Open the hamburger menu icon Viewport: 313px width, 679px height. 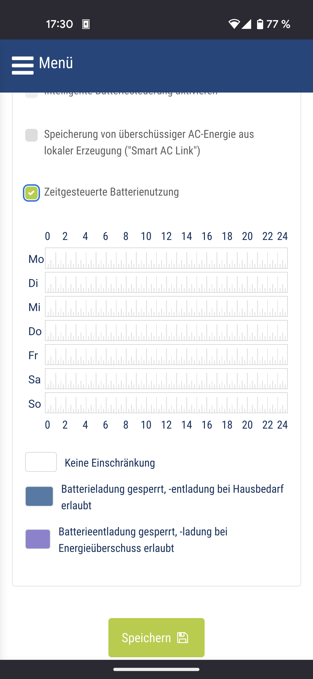pos(23,65)
